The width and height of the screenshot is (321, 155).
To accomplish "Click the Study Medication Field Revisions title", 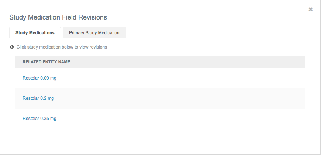I will 58,17.
